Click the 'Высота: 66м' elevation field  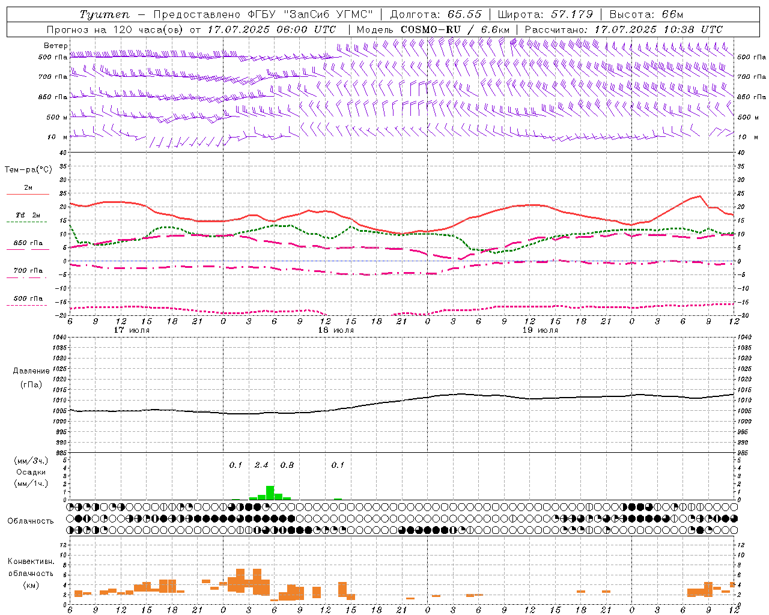646,14
